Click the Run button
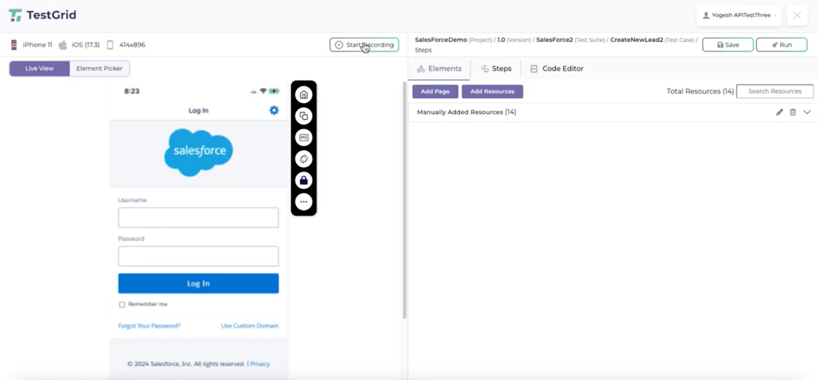 click(x=781, y=45)
